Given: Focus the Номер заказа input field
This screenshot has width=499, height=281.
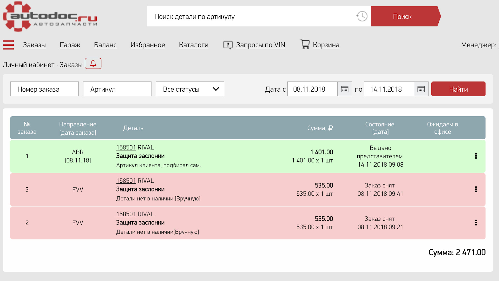Looking at the screenshot, I should [x=44, y=89].
